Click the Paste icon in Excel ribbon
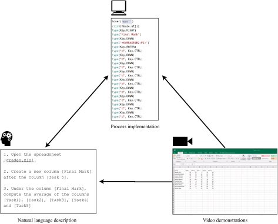 point(174,156)
